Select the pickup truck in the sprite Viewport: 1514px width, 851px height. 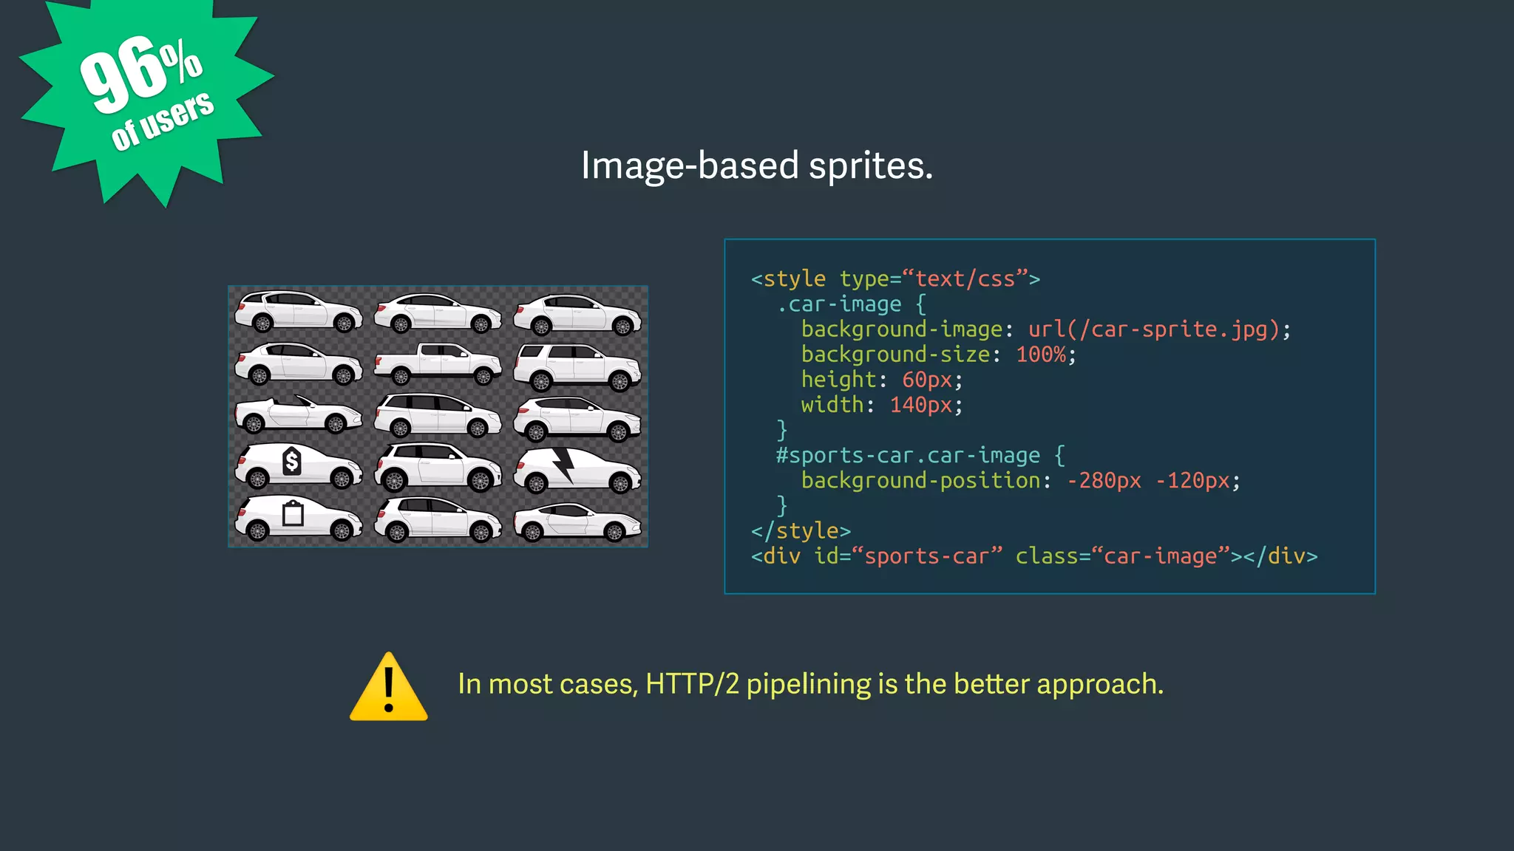[x=438, y=364]
